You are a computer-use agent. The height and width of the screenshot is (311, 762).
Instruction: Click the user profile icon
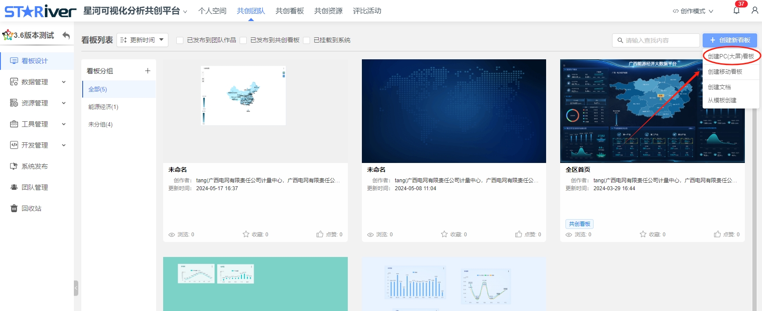[755, 11]
